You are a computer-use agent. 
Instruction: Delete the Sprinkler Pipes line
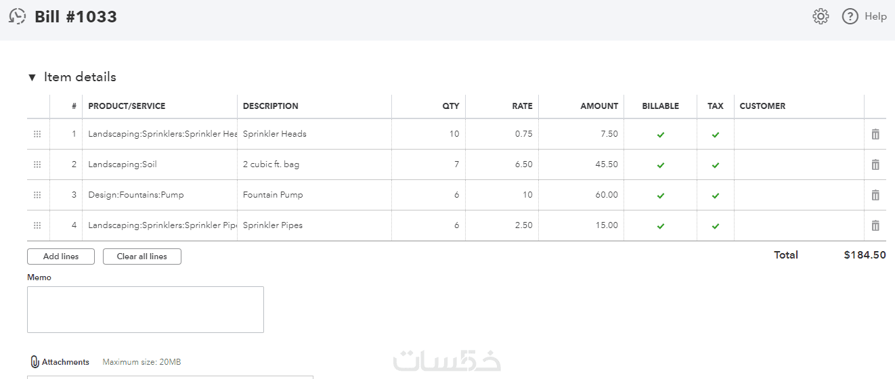pyautogui.click(x=875, y=225)
